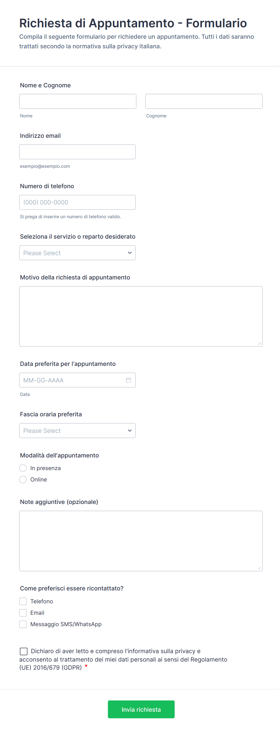The width and height of the screenshot is (279, 733).
Task: Select the Online appointment mode
Action: tap(23, 479)
